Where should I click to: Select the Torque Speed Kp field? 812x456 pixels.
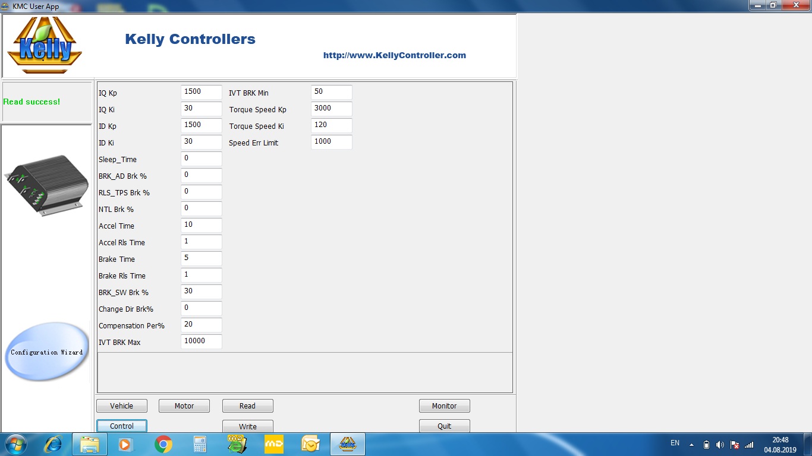331,109
